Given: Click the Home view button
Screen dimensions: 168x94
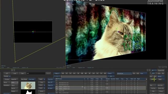Looking at the screenshot, I should click(x=159, y=73).
